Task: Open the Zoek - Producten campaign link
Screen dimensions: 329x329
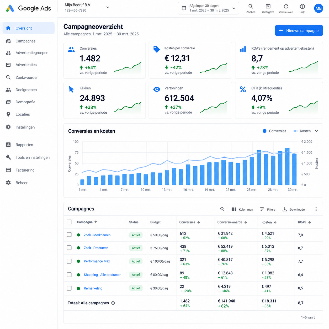Action: tap(96, 248)
